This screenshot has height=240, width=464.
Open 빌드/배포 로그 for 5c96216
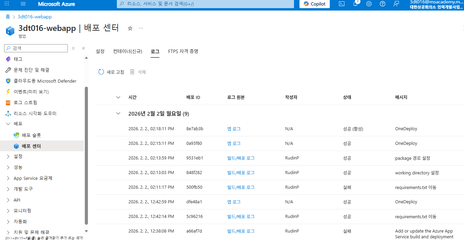click(x=241, y=217)
